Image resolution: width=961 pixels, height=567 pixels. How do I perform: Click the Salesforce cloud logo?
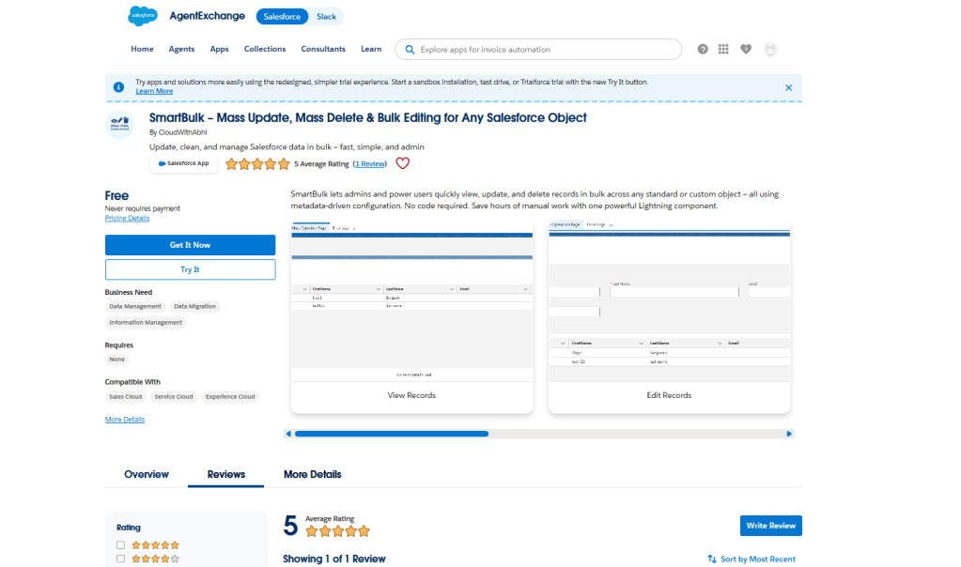[144, 16]
